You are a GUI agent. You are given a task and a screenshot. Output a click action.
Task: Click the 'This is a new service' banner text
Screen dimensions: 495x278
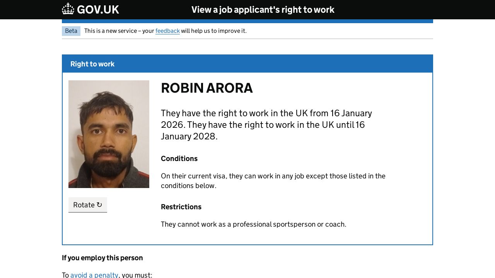pos(119,31)
